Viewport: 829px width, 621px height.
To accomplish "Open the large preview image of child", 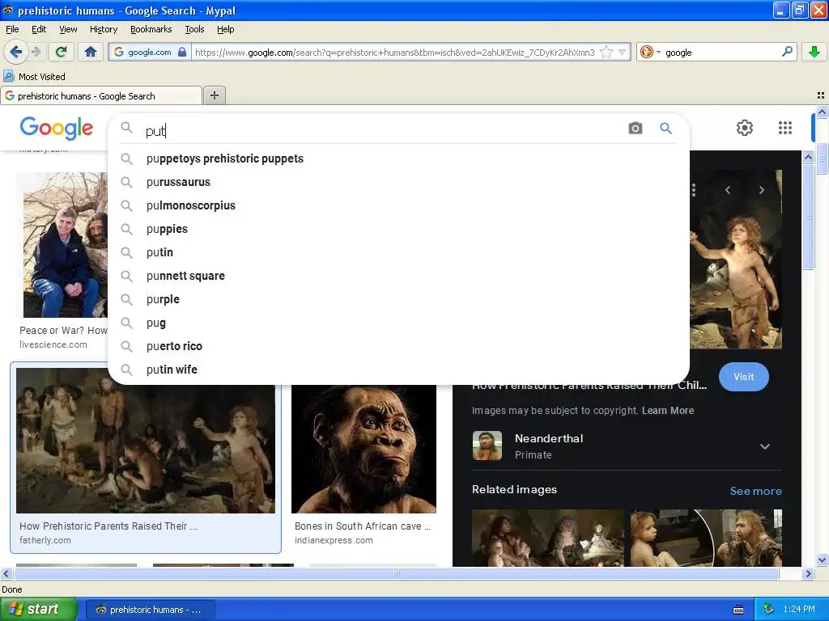I will [736, 259].
